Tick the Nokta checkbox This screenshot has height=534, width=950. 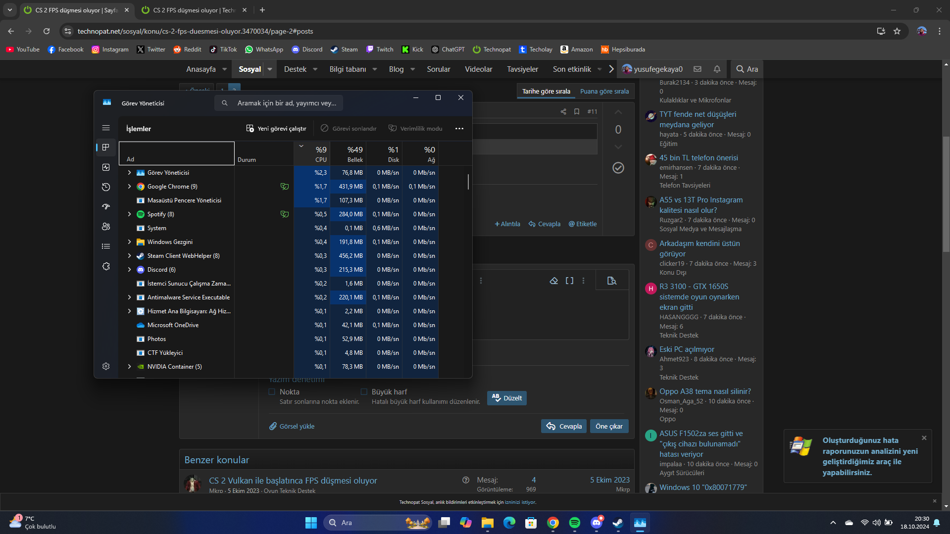tap(272, 391)
